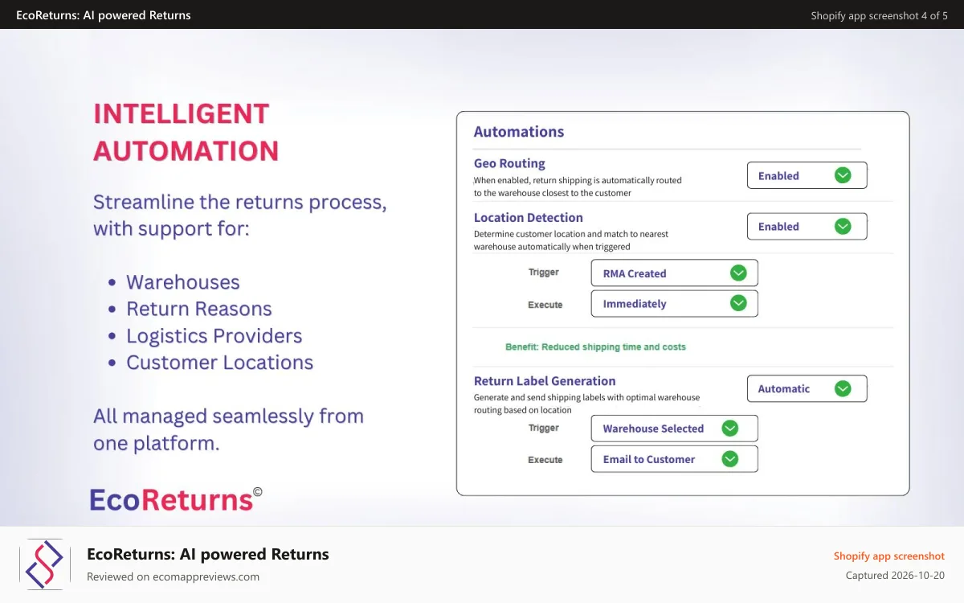
Task: Click the Customer Locations bullet item
Action: pos(220,363)
